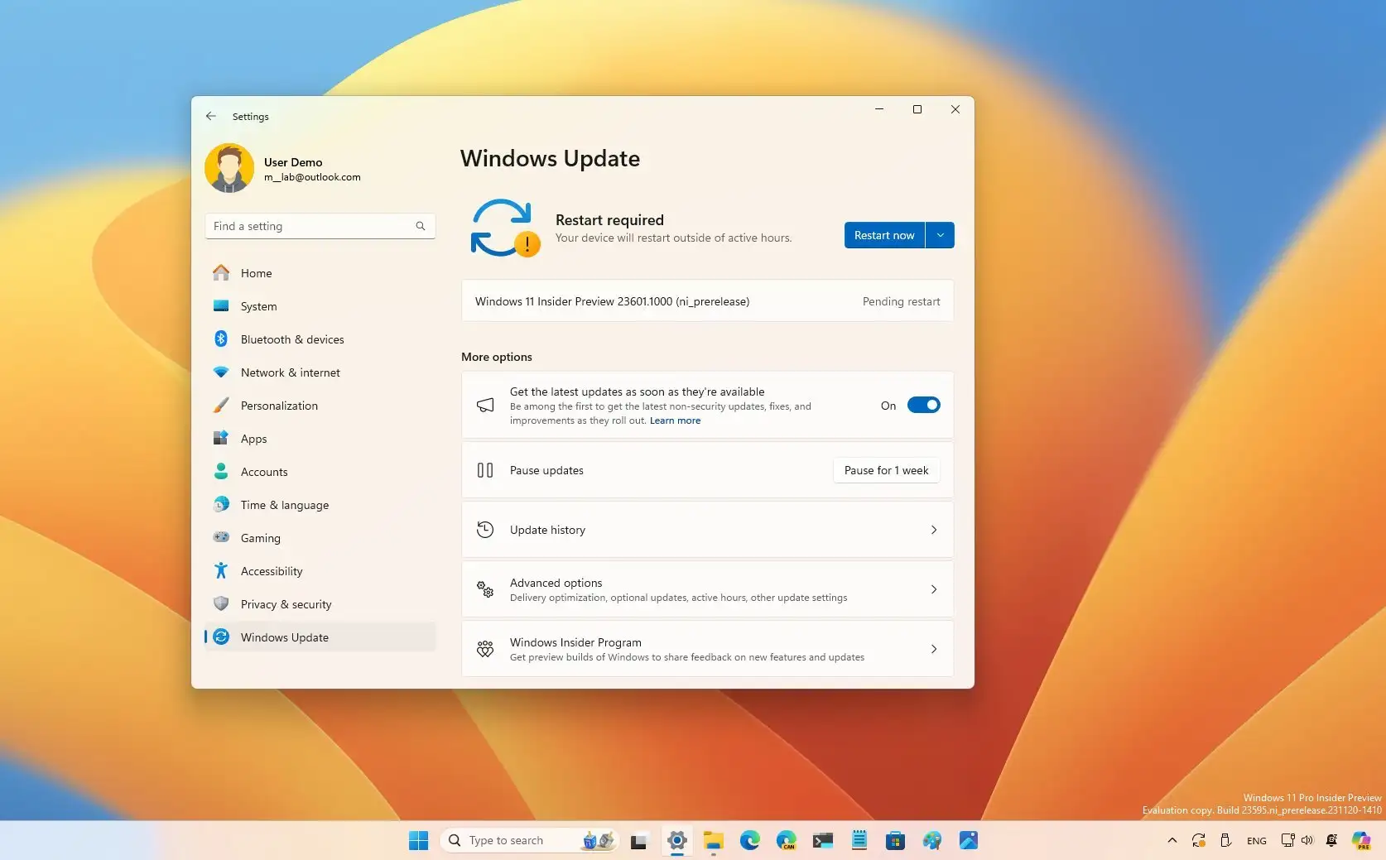Viewport: 1386px width, 860px height.
Task: Toggle off 'Get the latest updates as soon as they're available'
Action: point(924,405)
